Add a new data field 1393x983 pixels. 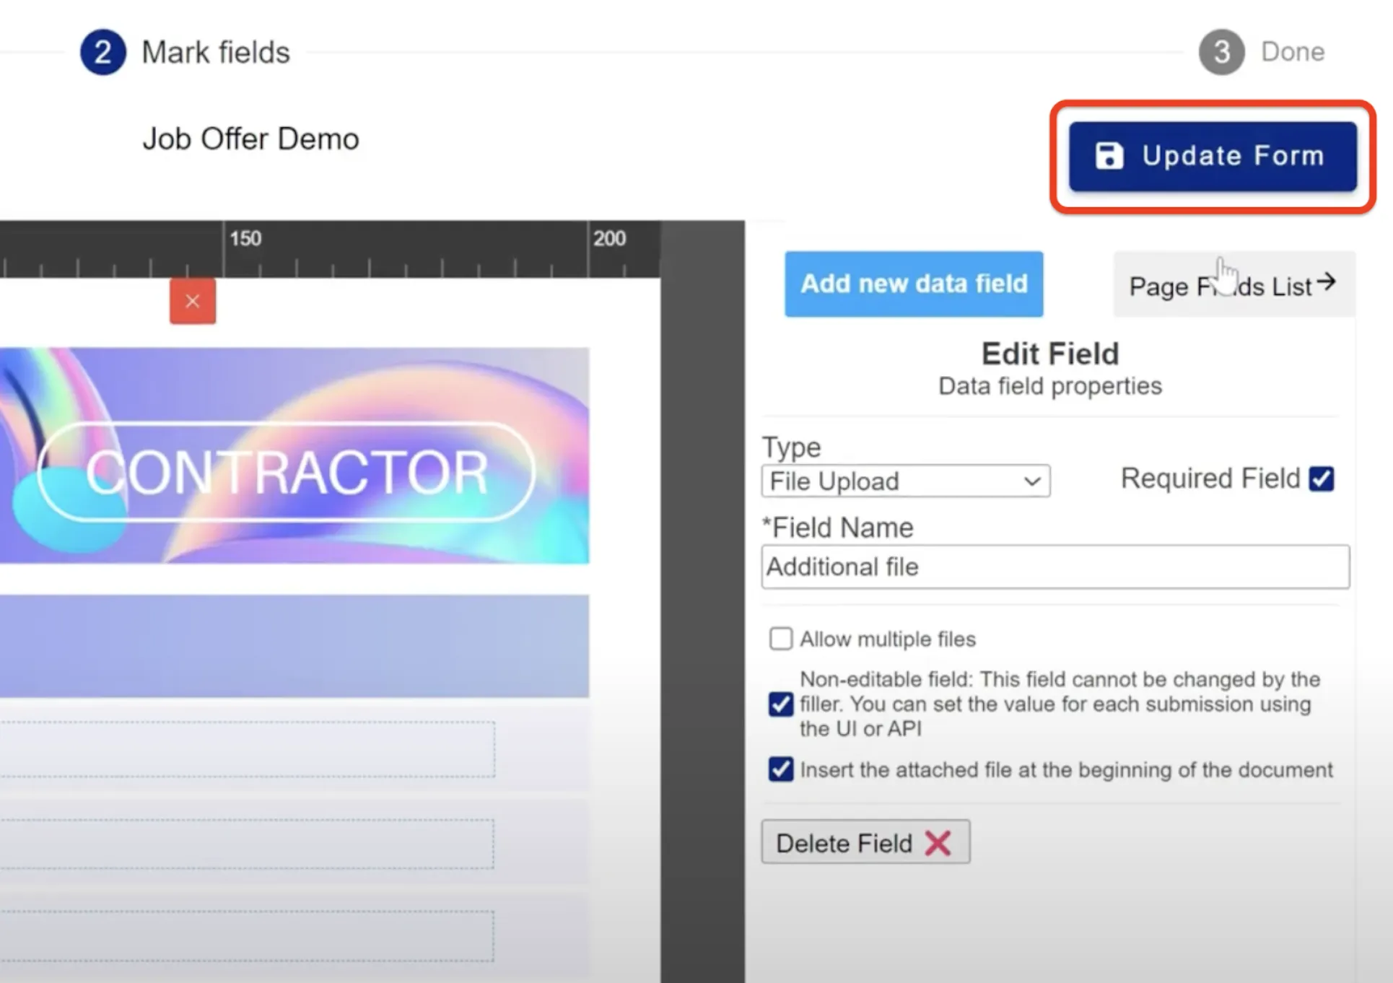(x=914, y=284)
